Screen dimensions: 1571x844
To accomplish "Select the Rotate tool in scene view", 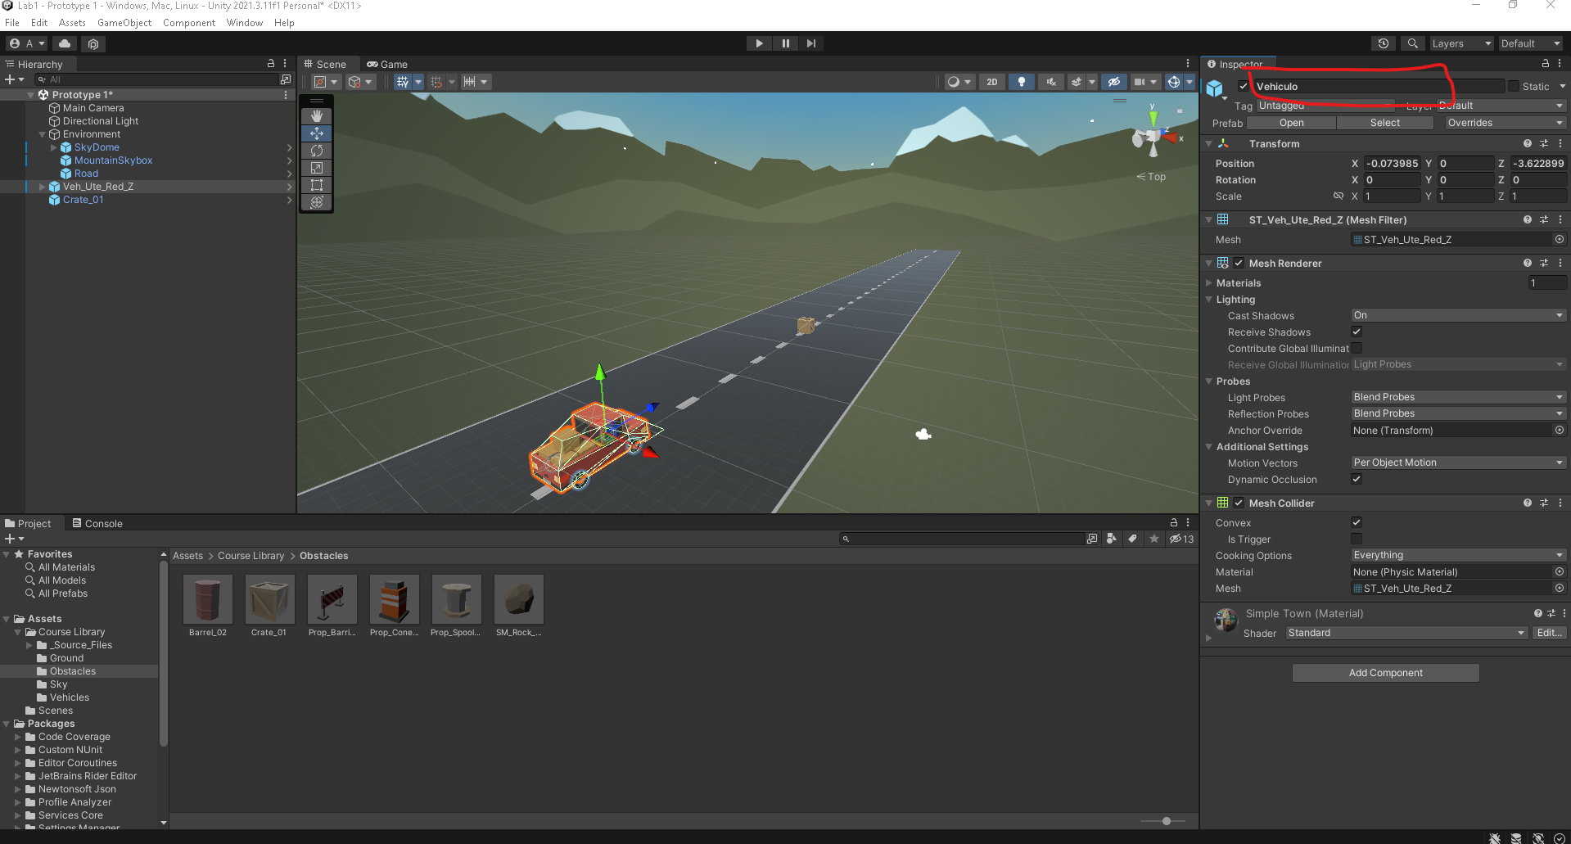I will click(317, 151).
